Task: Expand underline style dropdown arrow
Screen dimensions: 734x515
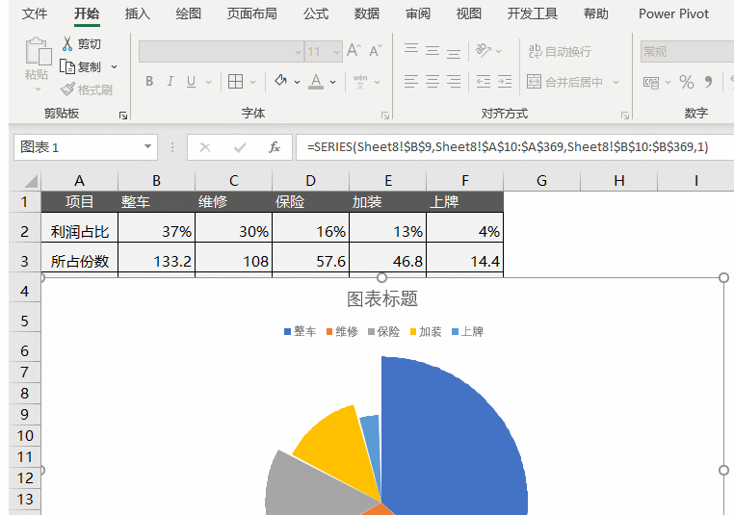Action: [x=208, y=83]
